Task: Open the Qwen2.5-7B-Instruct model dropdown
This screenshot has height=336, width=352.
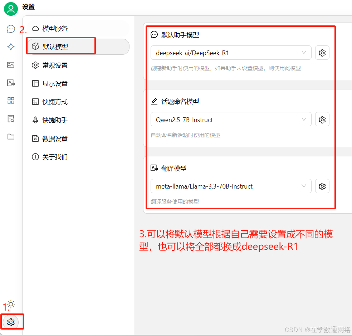Action: click(x=231, y=119)
